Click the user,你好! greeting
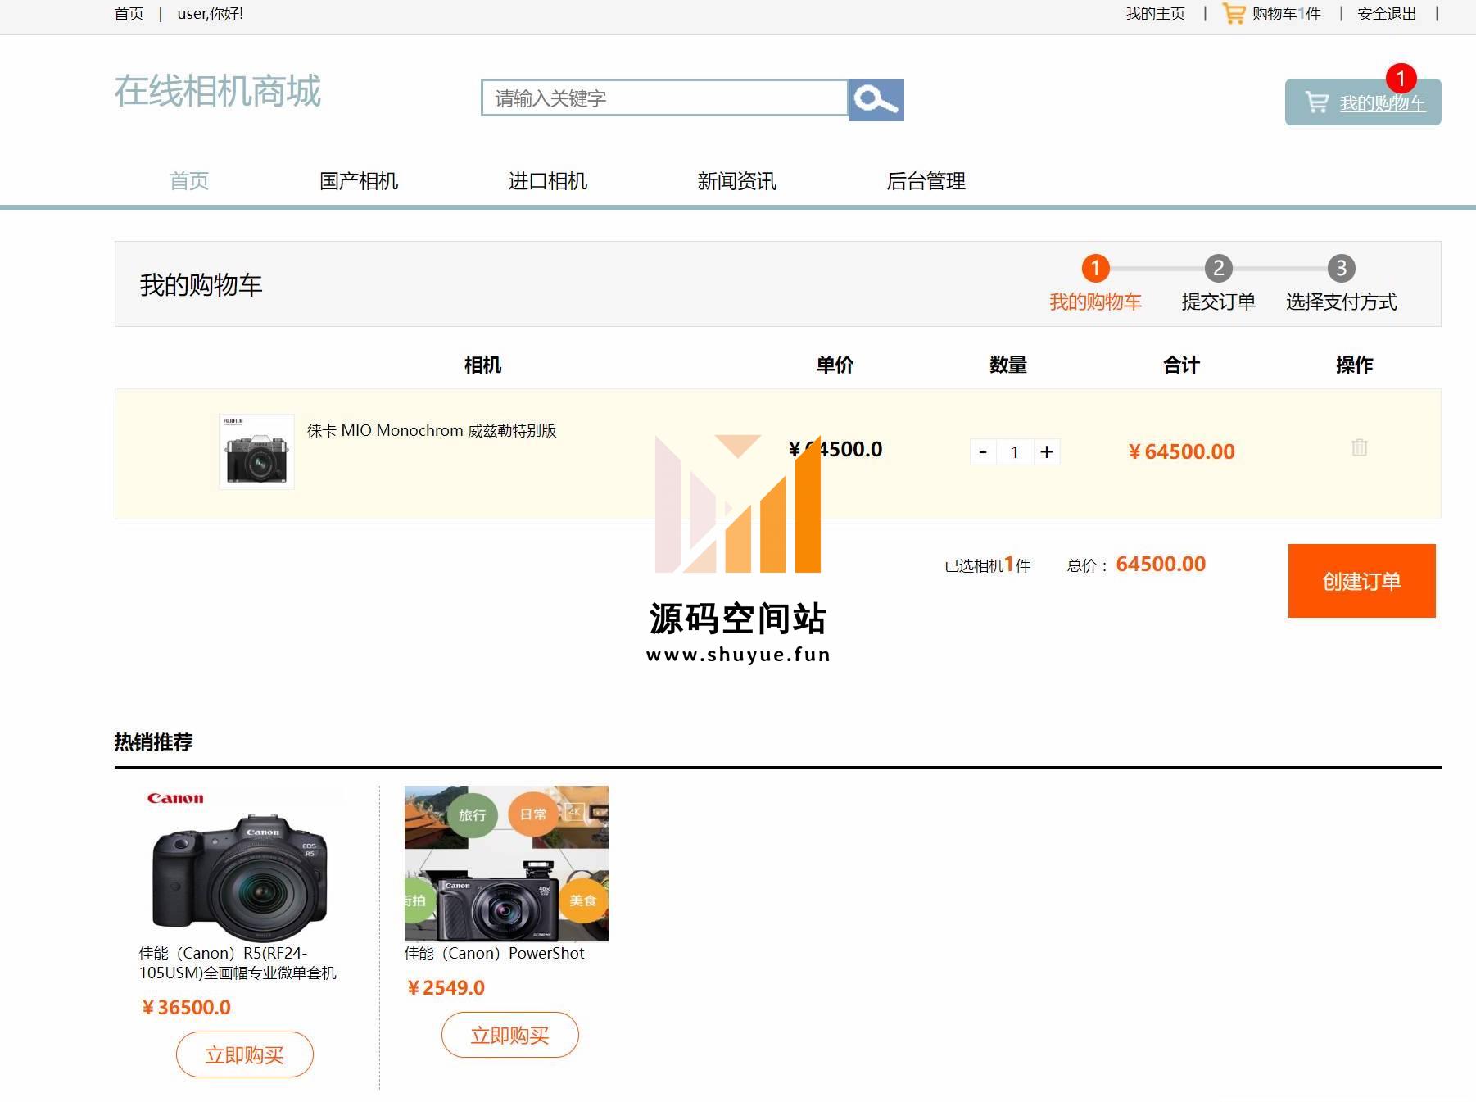 (211, 14)
